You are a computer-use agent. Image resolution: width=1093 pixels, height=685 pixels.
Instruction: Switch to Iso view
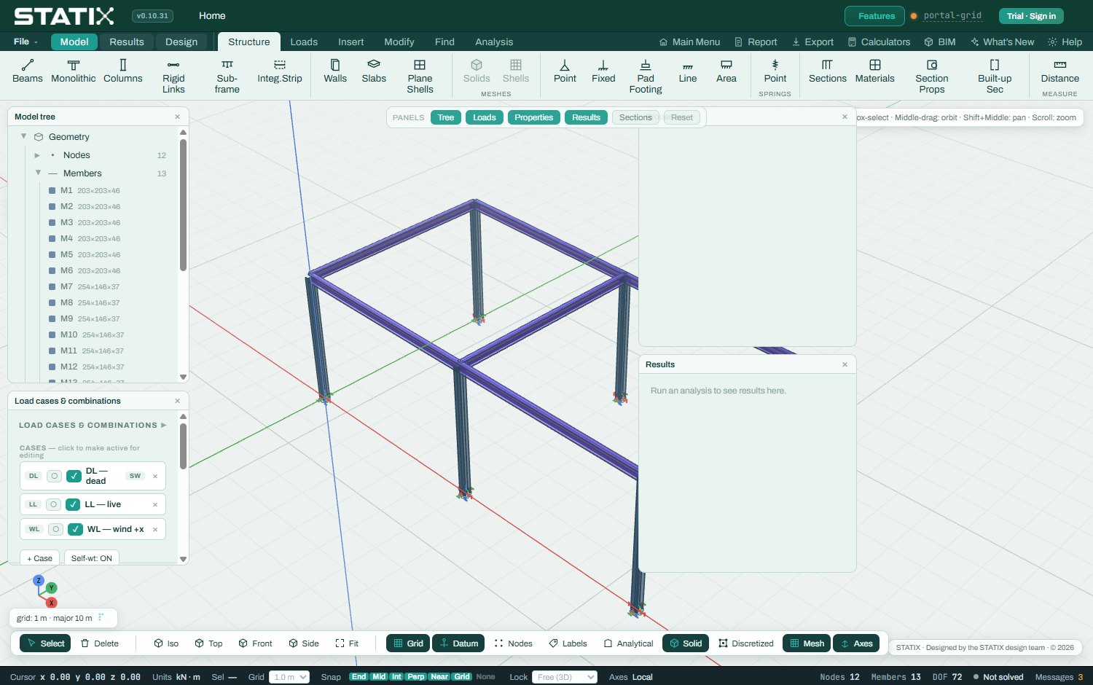(x=166, y=643)
